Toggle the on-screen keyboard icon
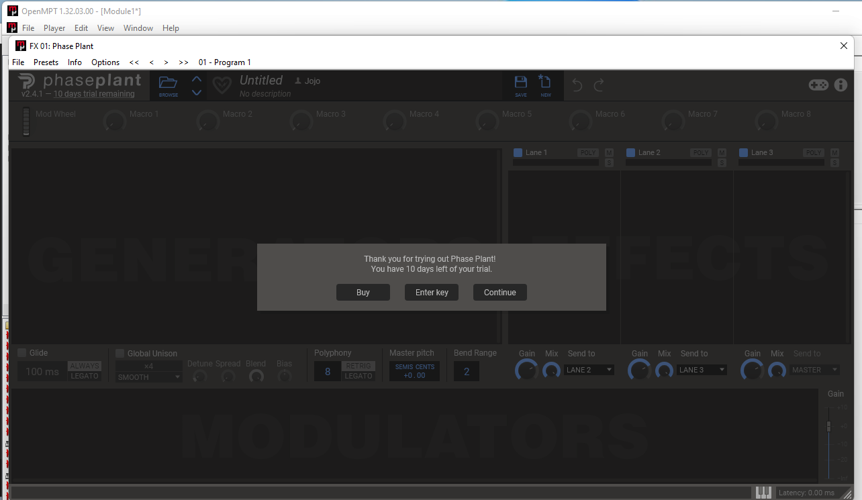Viewport: 862px width, 500px height. point(763,493)
